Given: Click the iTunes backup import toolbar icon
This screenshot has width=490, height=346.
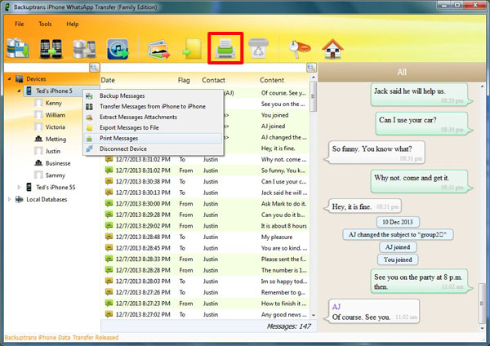Looking at the screenshot, I should pos(118,49).
